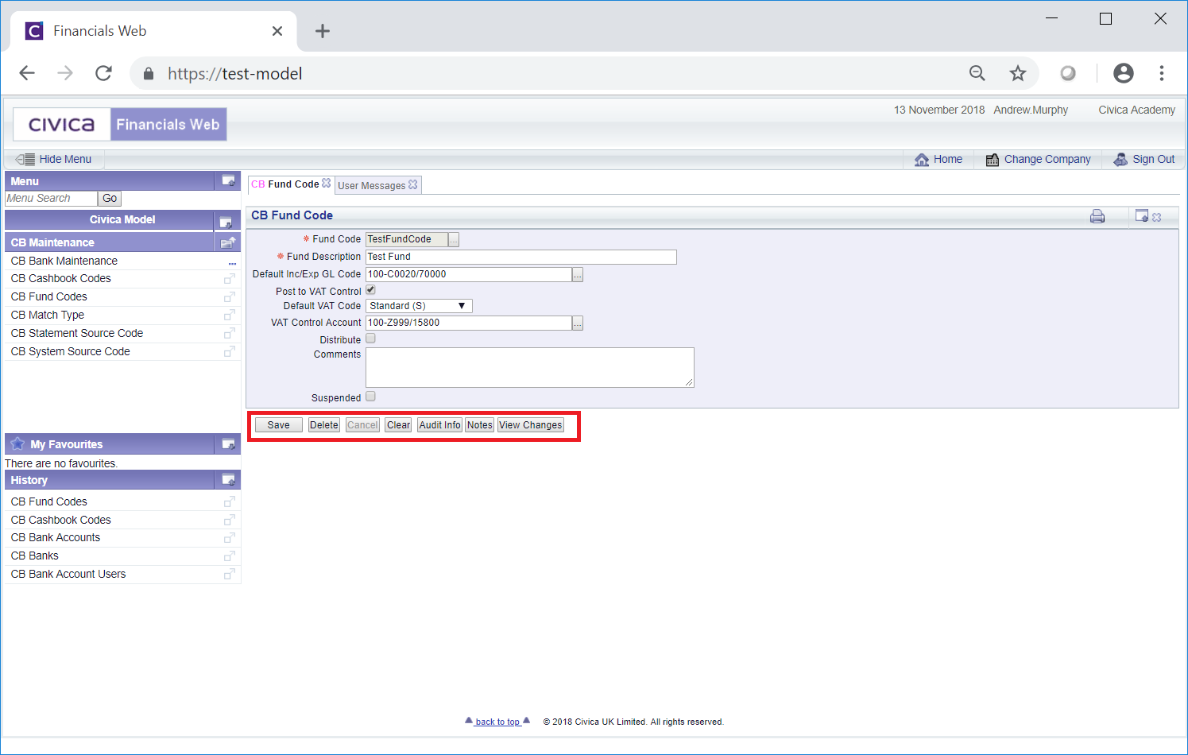Open History CB Bank Accounts new window icon
The width and height of the screenshot is (1188, 755).
tap(229, 538)
